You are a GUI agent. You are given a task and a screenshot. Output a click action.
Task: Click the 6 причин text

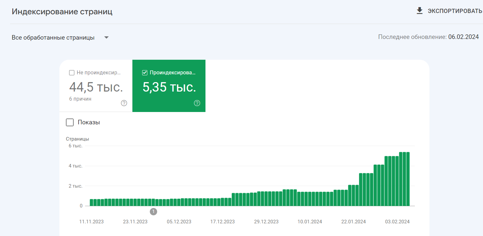click(80, 99)
